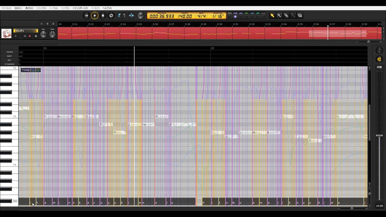
Task: Select the TMG timing edit mode
Action: tap(235, 16)
